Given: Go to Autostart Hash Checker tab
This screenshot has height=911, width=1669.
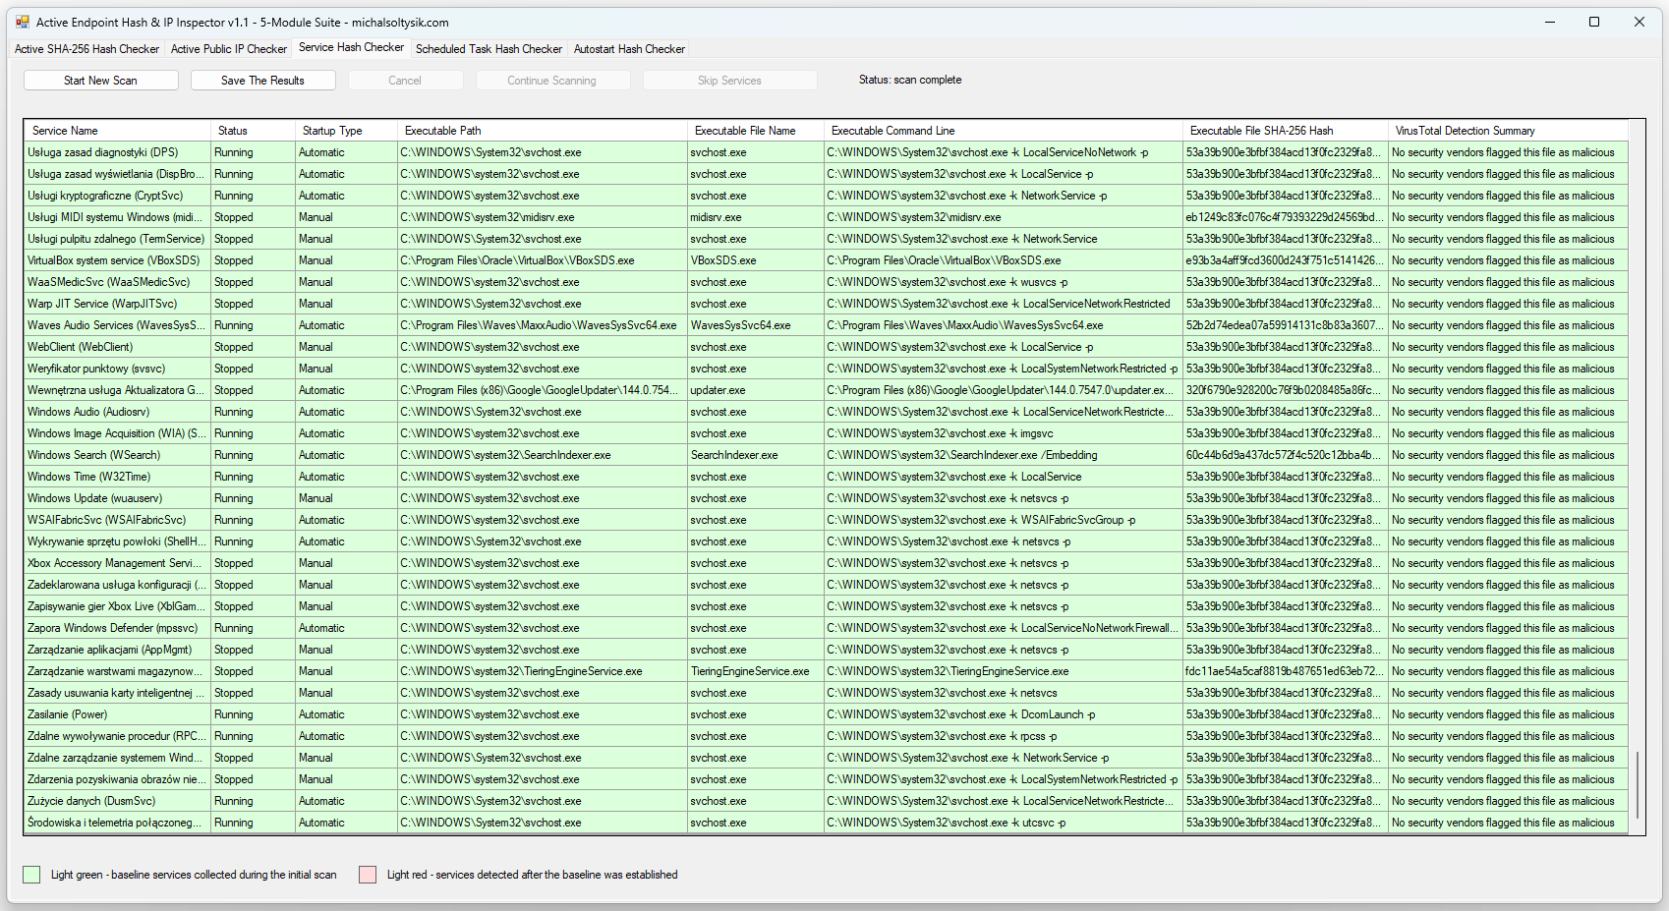Looking at the screenshot, I should (629, 49).
